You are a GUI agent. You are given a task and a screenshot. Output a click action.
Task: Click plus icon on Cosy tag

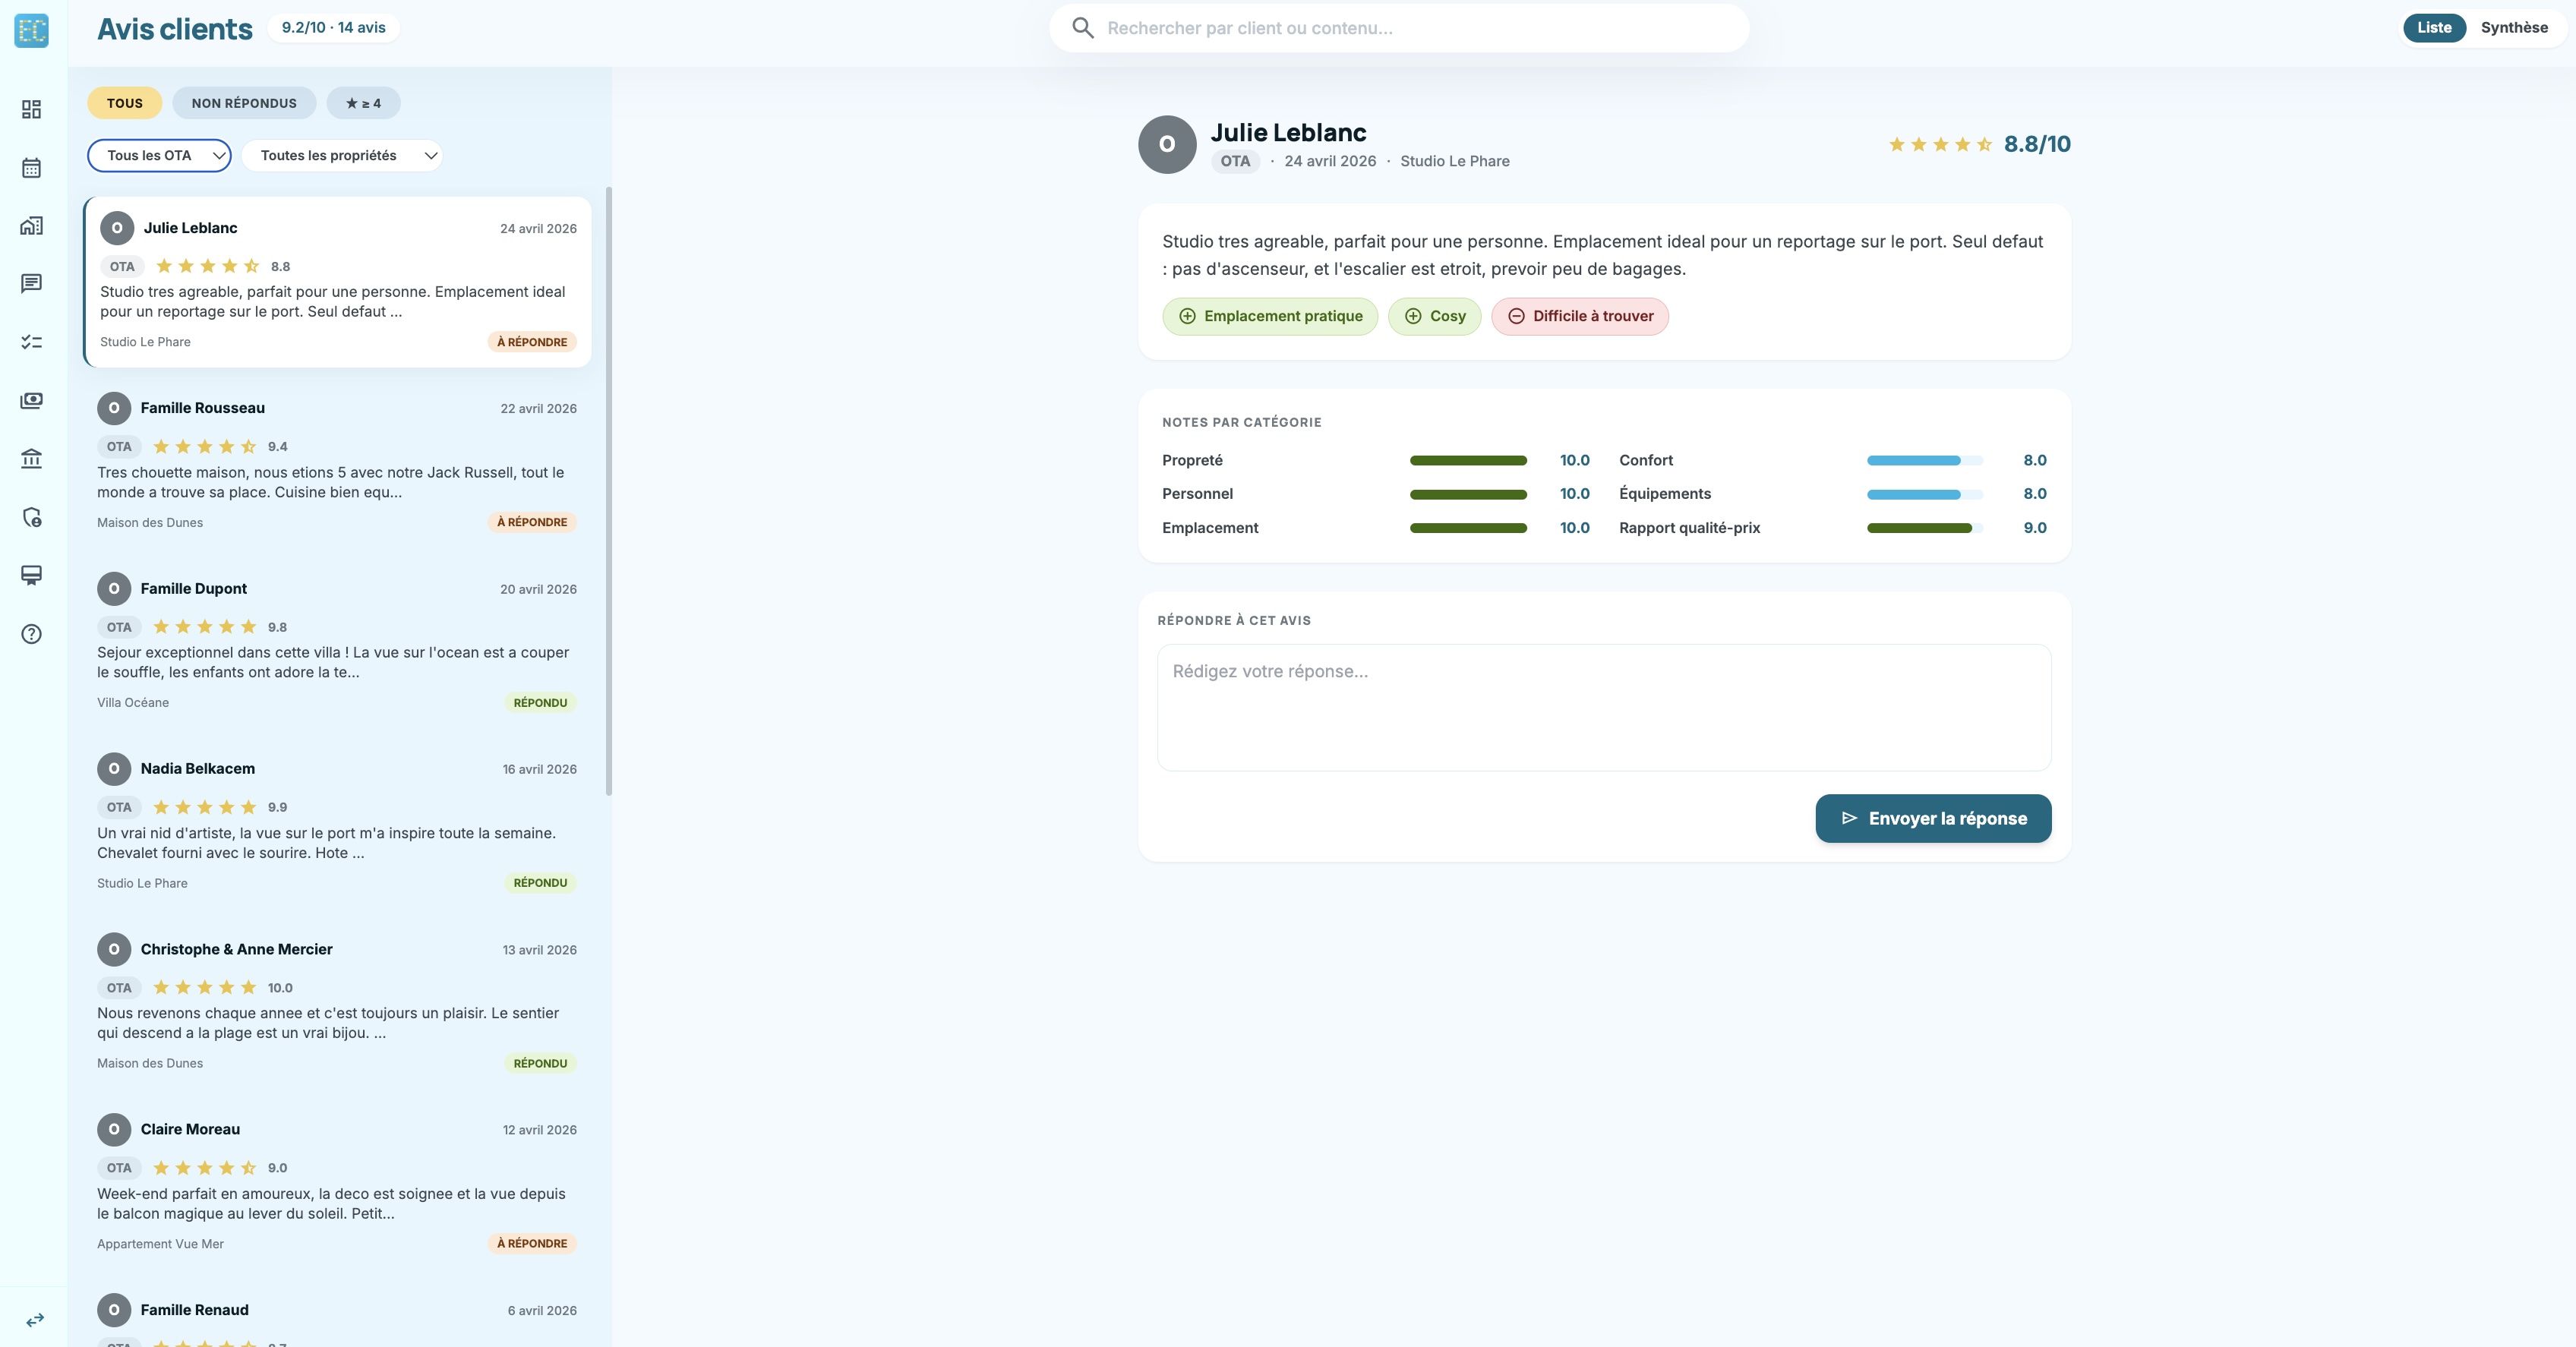(1413, 316)
